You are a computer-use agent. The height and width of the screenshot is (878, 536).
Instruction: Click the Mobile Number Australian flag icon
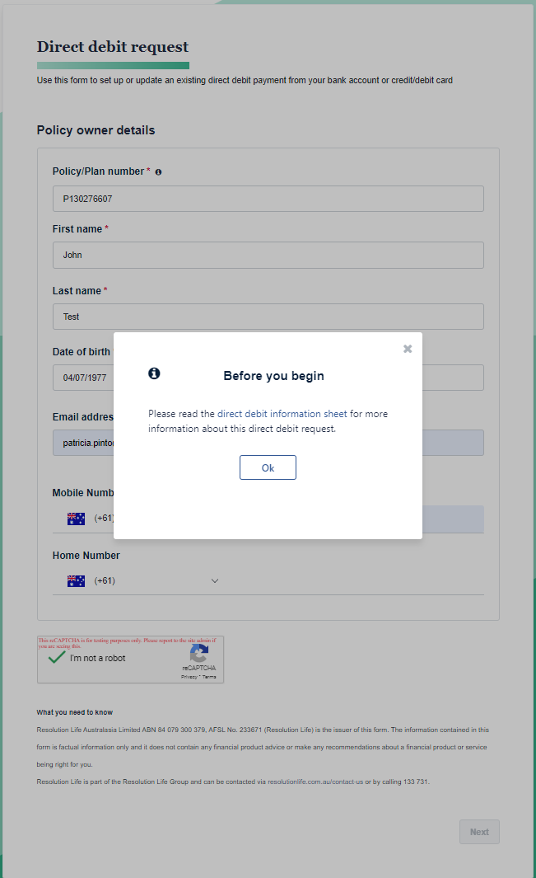tap(76, 519)
